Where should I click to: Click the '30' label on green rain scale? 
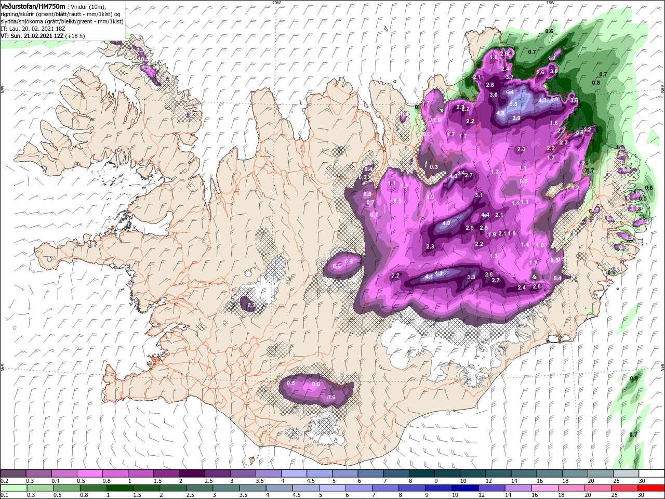tap(641, 495)
